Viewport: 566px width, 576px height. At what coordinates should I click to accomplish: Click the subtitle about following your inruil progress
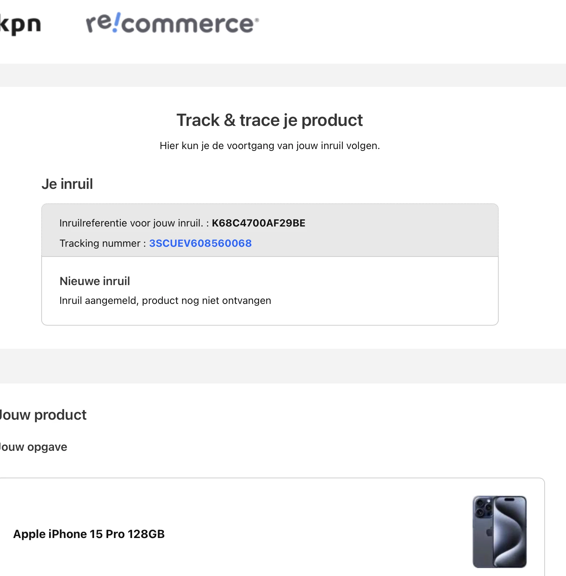pyautogui.click(x=270, y=146)
